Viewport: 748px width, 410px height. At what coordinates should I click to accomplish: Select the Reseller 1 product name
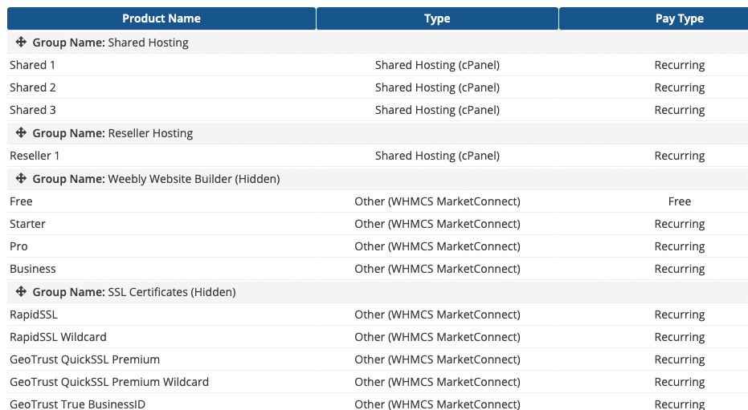click(x=35, y=156)
